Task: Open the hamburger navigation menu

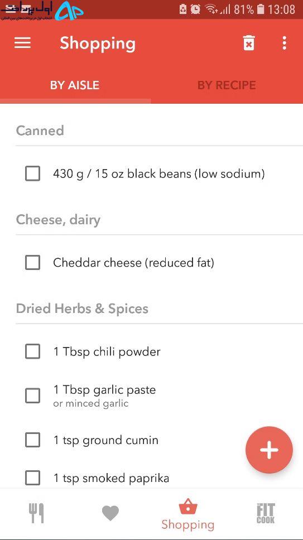Action: click(x=22, y=43)
